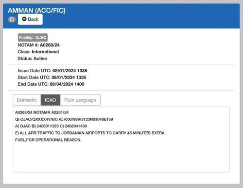
Task: Click the A) OJAC B) 2408011335 line
Action: point(51,126)
